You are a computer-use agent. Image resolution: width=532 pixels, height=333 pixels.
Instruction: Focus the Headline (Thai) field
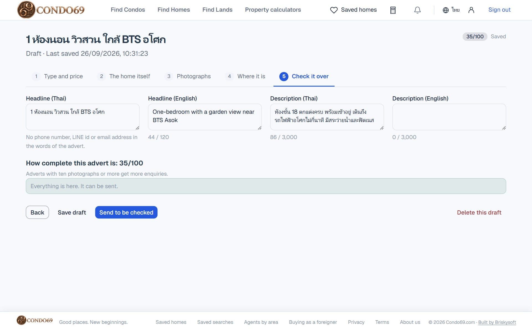pos(83,117)
